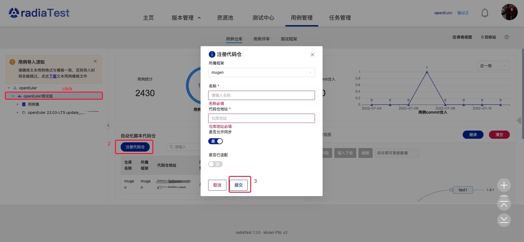Screen dimensions: 524x242
Task: Collapse the openEuler测试组 tree node
Action: 13,96
